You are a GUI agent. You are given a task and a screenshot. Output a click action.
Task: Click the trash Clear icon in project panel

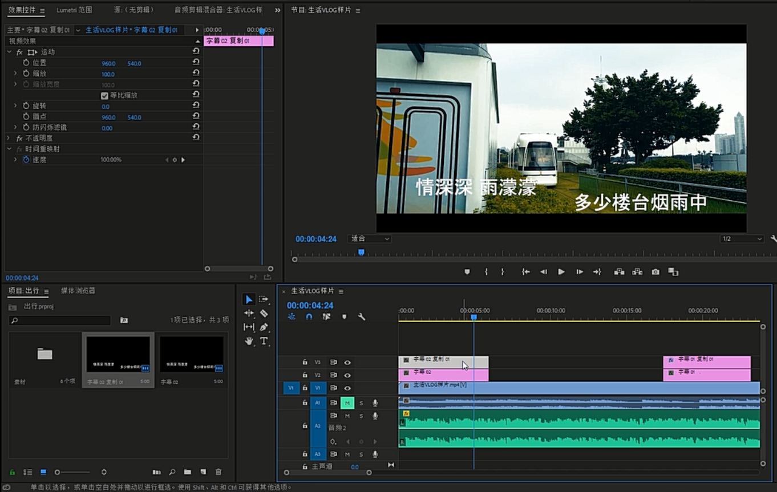(218, 472)
